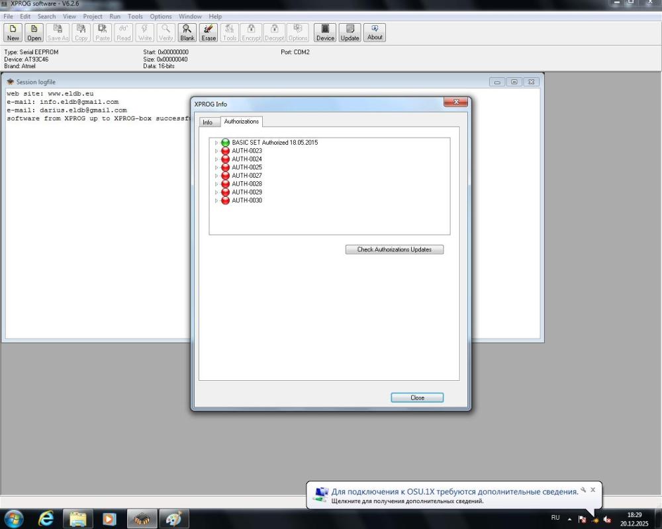Screen dimensions: 662x529
Task: Click the Paste toolbar icon
Action: (102, 32)
